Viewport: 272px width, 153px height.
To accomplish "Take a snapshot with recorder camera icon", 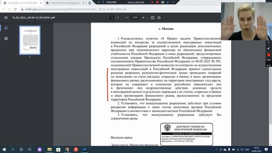I will click(163, 2).
